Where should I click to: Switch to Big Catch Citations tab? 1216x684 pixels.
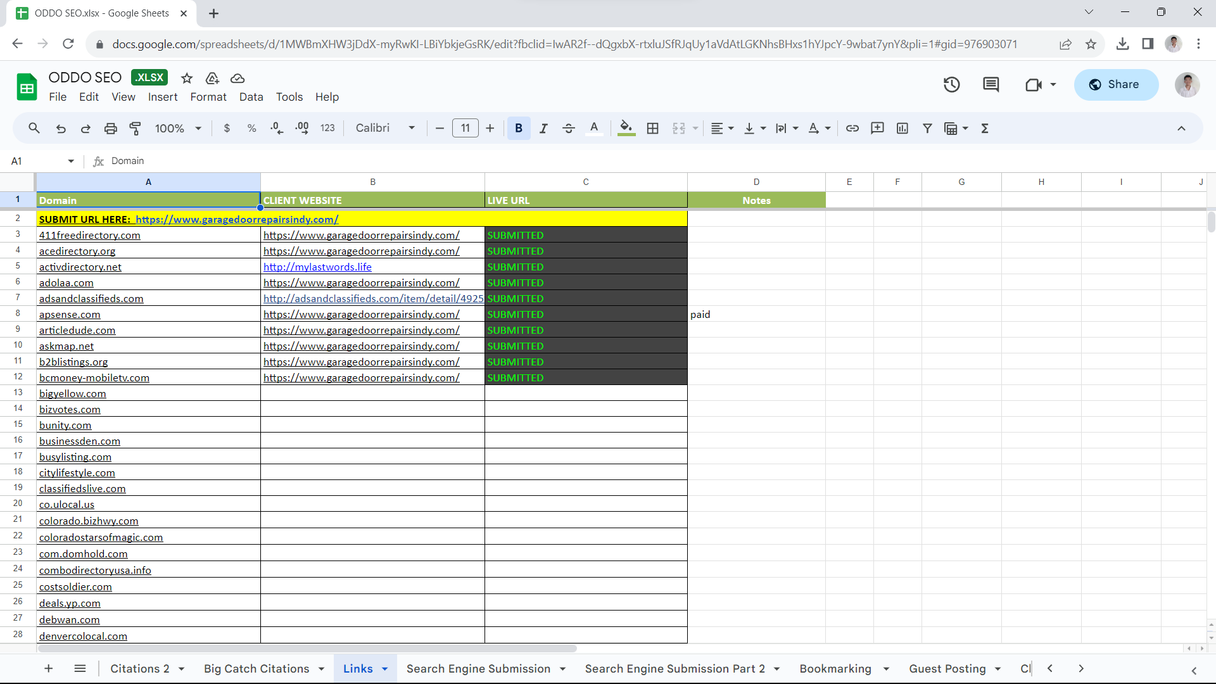(x=256, y=669)
